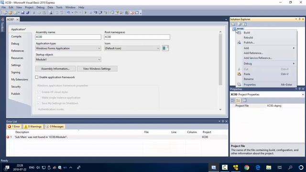
Task: Open the Add New Item dropdown arrow in toolbar
Action: click(x=19, y=13)
